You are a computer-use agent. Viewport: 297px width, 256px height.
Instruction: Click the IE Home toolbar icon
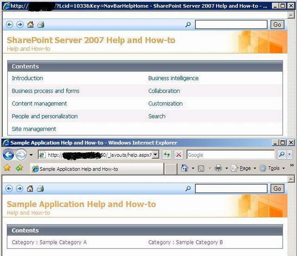[x=185, y=168]
